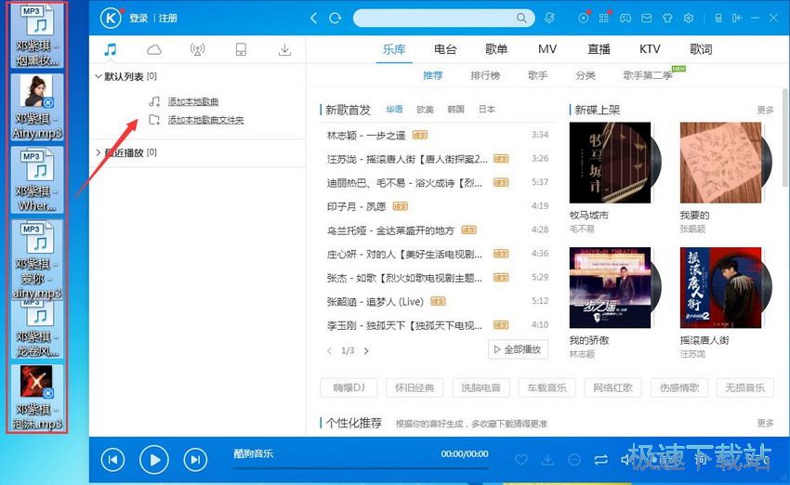Open the mobile device tab icon
The image size is (790, 485).
click(x=242, y=49)
